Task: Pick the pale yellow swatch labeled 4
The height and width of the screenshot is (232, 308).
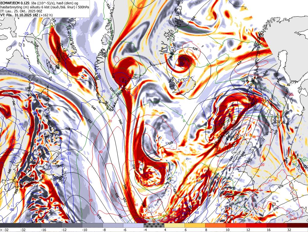Action: point(174,225)
